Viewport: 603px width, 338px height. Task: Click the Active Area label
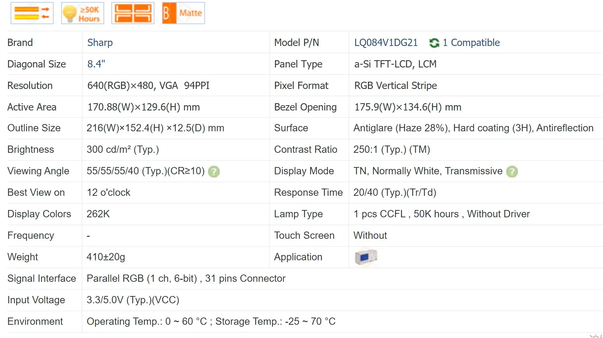[32, 107]
